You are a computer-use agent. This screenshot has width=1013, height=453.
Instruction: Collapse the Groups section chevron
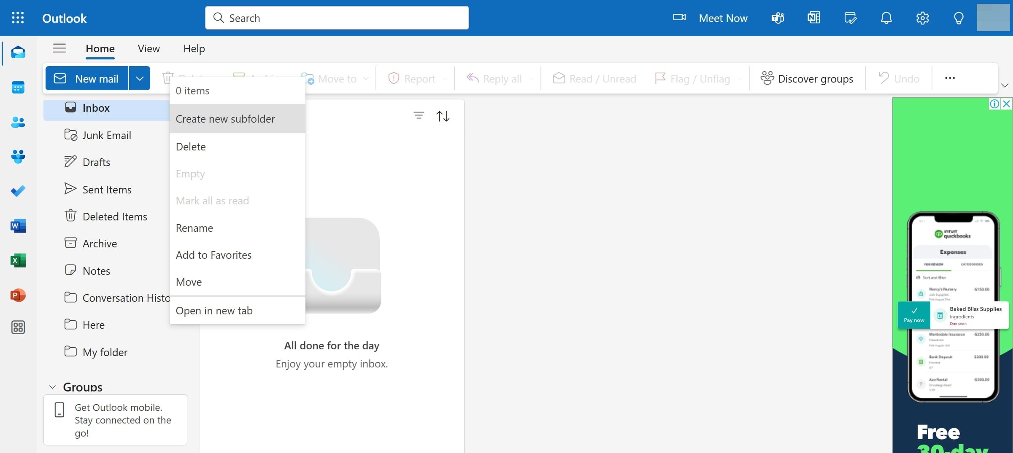click(x=53, y=387)
